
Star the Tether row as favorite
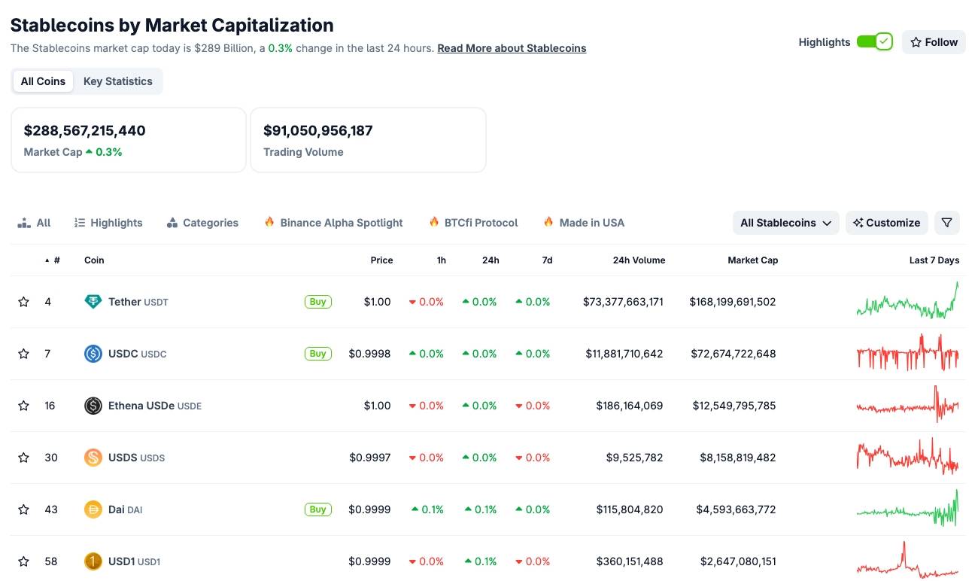23,302
